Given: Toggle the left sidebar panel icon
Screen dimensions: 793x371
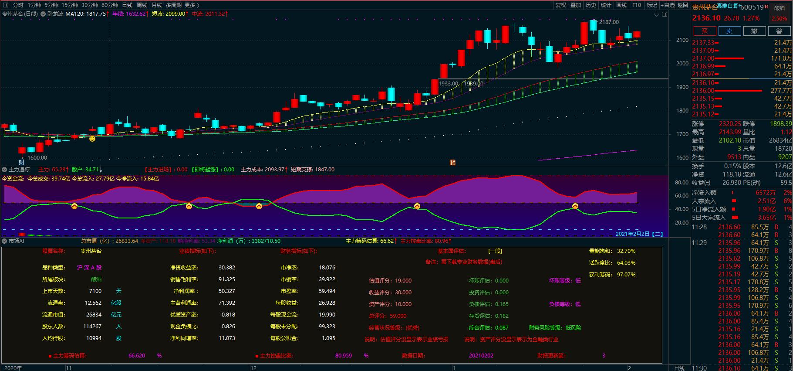Looking at the screenshot, I should (x=5, y=5).
